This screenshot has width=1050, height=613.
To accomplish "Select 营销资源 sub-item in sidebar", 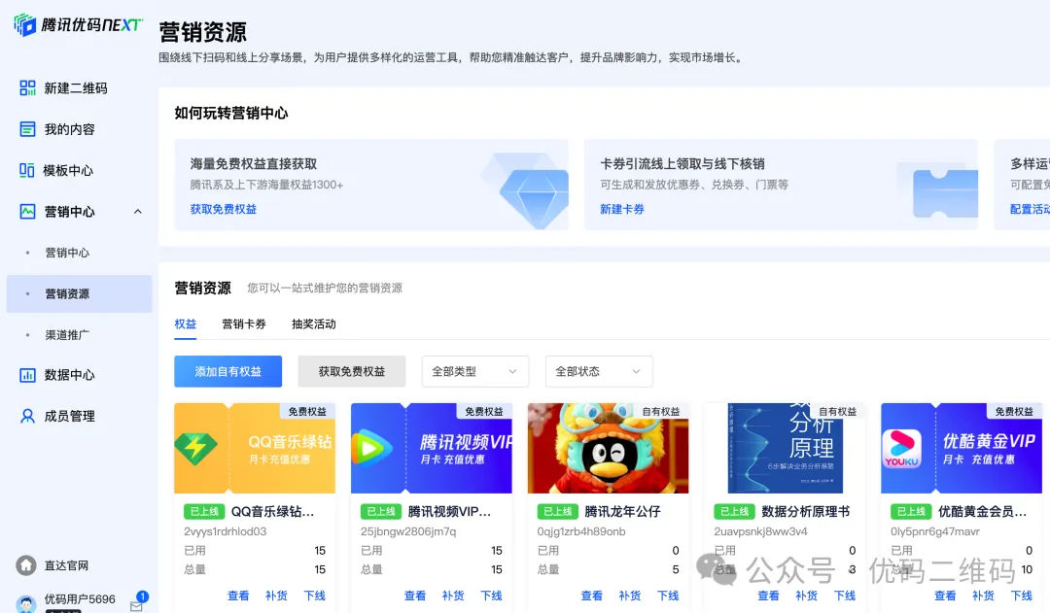I will (79, 293).
